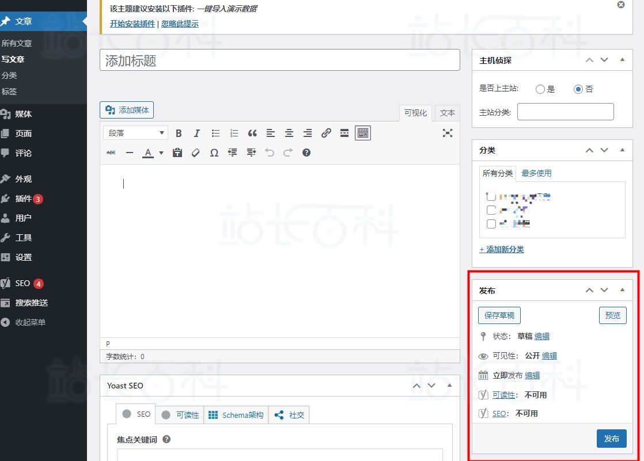The width and height of the screenshot is (644, 461).
Task: Open the 段落 paragraph format dropdown
Action: pyautogui.click(x=135, y=133)
